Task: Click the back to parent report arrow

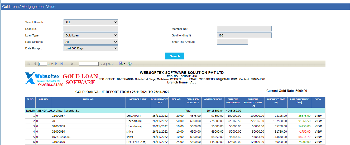Action: pyautogui.click(x=71, y=64)
